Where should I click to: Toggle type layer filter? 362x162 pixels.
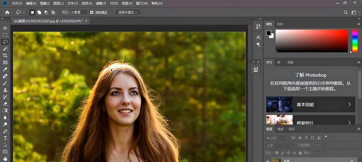(306, 138)
